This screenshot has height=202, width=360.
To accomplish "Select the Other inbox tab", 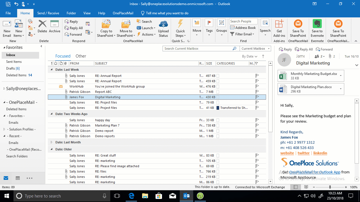I will point(81,56).
